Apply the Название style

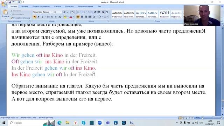click(164, 14)
